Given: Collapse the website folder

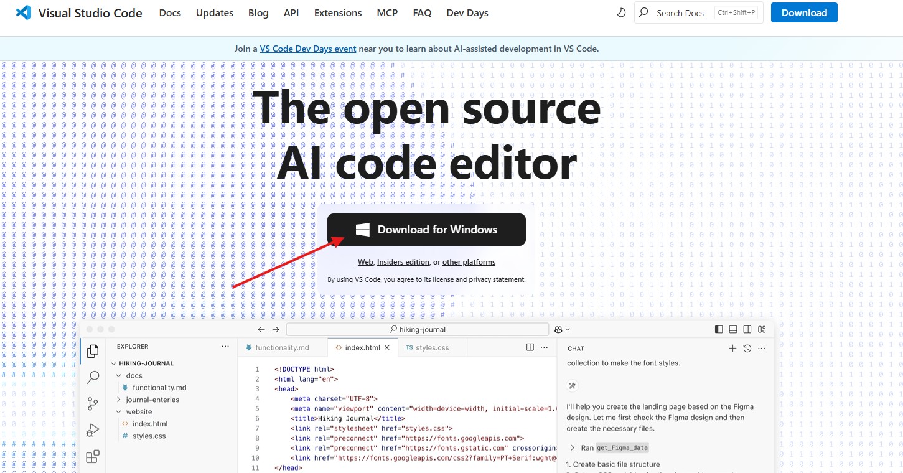Looking at the screenshot, I should 119,411.
